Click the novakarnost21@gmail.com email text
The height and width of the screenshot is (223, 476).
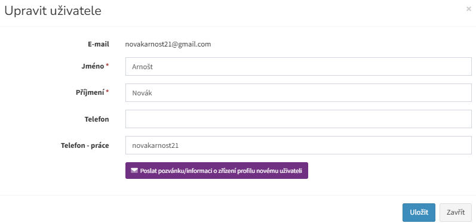click(x=168, y=45)
